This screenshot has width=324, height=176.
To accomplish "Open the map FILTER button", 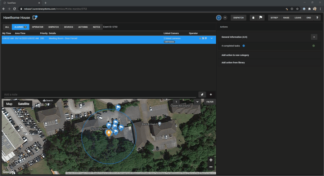I will point(210,102).
